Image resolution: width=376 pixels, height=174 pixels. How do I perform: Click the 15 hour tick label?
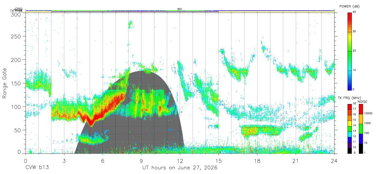tap(218, 161)
